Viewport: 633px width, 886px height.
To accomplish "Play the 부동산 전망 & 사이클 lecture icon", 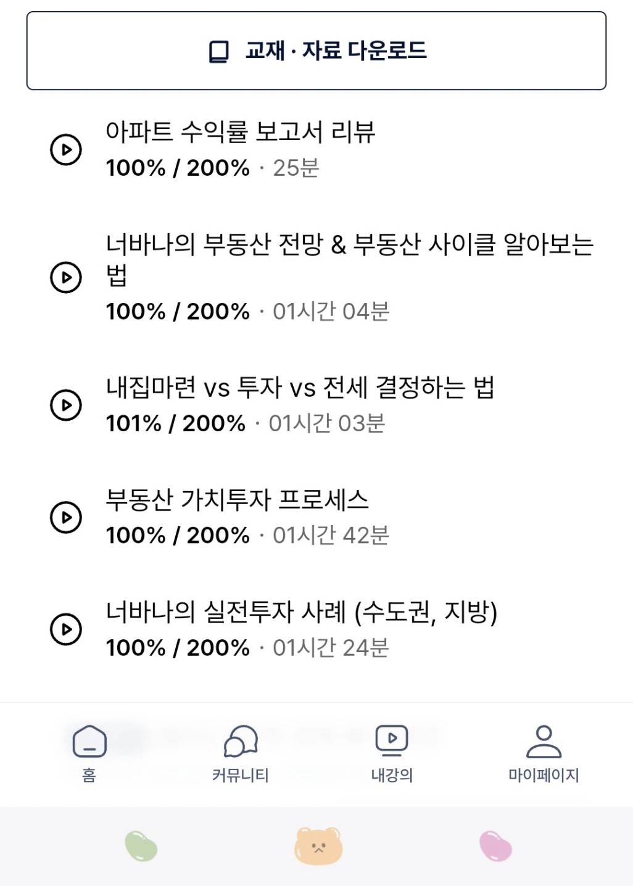I will tap(66, 278).
